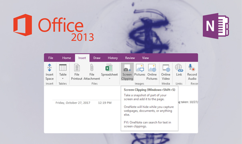Start Record Audio
The width and height of the screenshot is (242, 144).
(192, 72)
